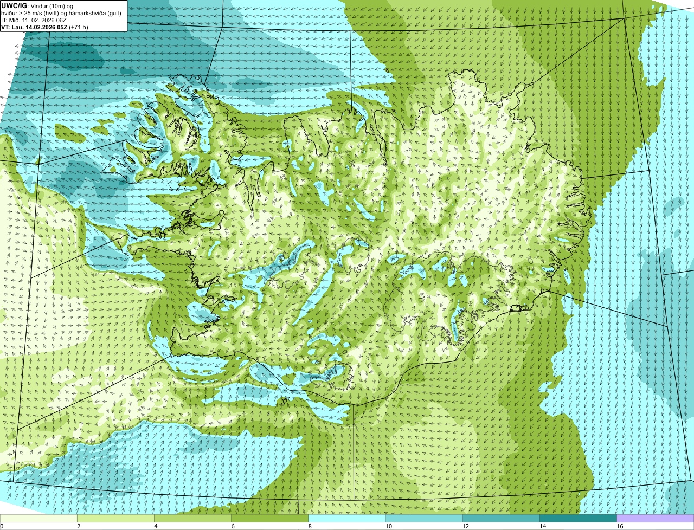The width and height of the screenshot is (694, 530).
Task: Click the 'VT: Lau. 14.02.2026 05Z (+71 h)' line
Action: (x=44, y=27)
